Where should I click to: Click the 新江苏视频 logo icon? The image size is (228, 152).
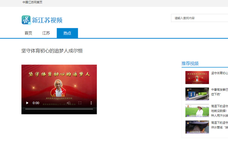pos(26,20)
